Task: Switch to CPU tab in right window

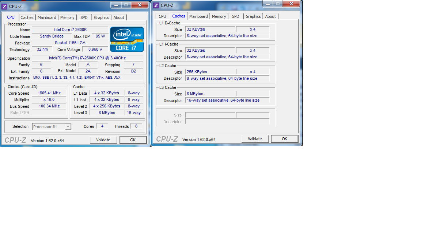Action: point(162,16)
